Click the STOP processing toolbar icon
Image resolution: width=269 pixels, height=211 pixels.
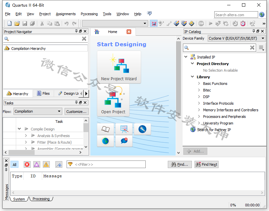pyautogui.click(x=201, y=23)
